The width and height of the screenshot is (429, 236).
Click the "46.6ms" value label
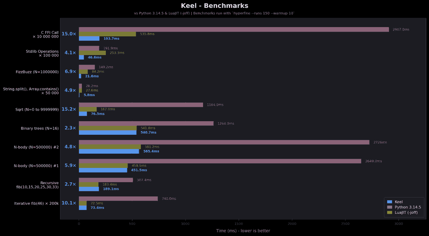[94, 57]
